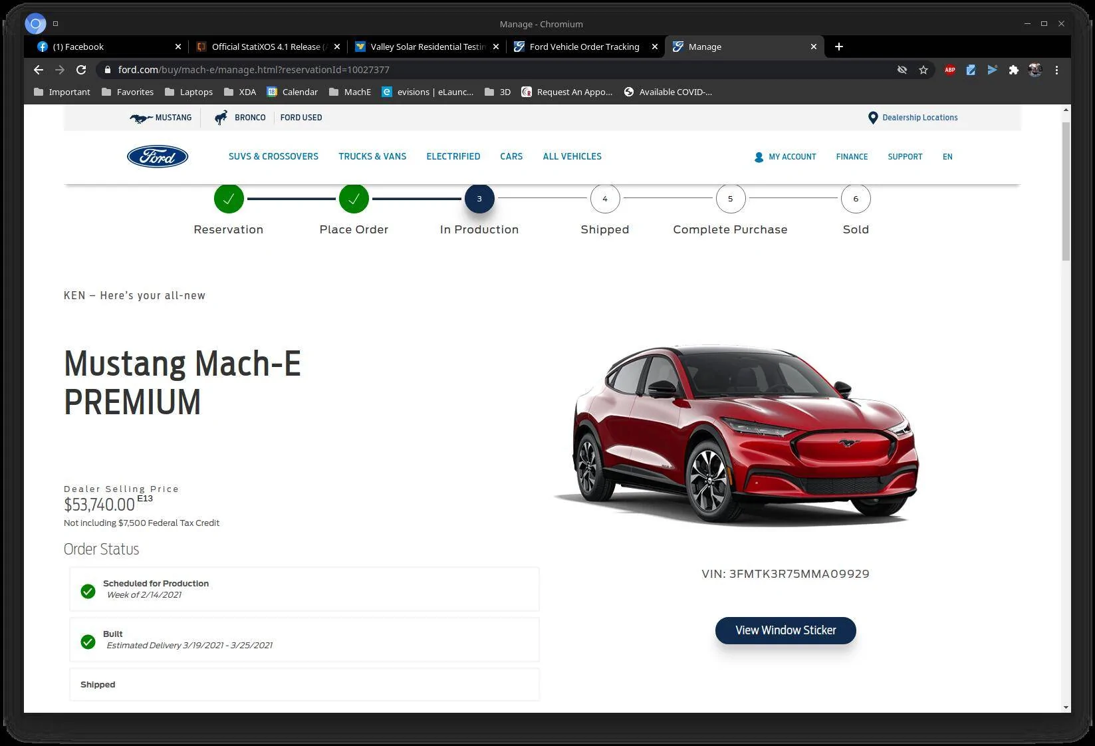Viewport: 1095px width, 746px height.
Task: Open the Adblock Plus extension icon
Action: pyautogui.click(x=950, y=70)
